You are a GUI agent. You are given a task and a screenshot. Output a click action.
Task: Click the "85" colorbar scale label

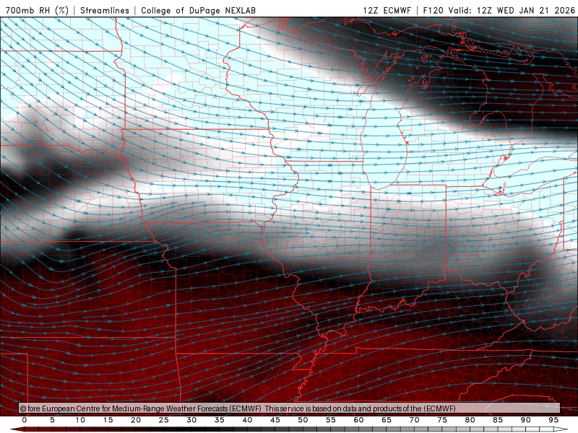[x=498, y=420]
